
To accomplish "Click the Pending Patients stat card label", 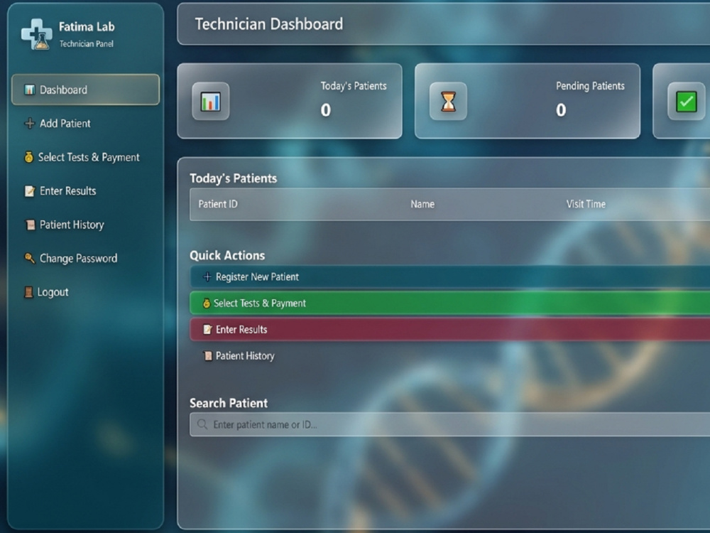I will [590, 86].
